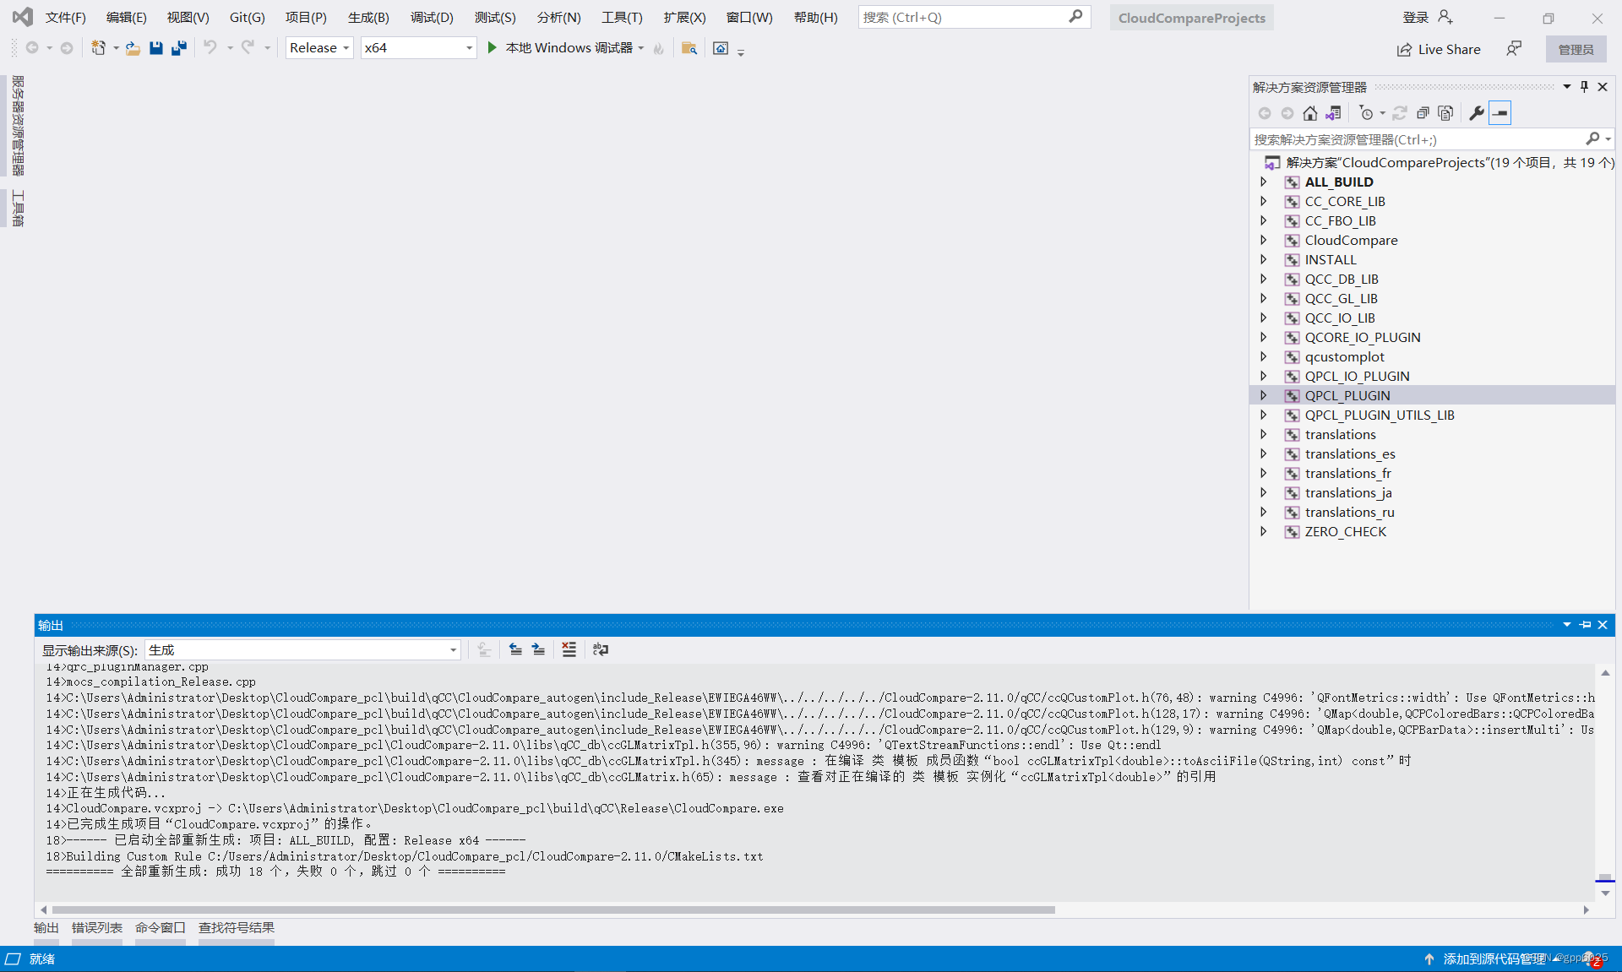Screen dimensions: 1622x972
Task: Select the solution root CloudCompareProjects node
Action: point(1449,162)
